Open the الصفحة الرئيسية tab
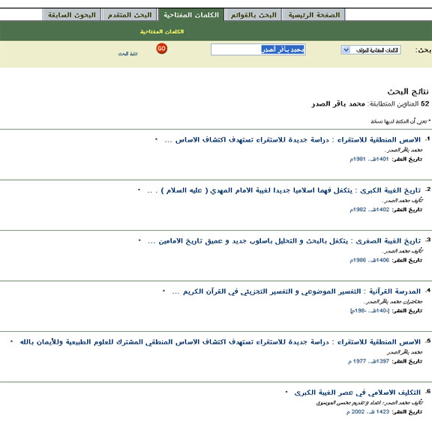This screenshot has height=421, width=432. (314, 15)
